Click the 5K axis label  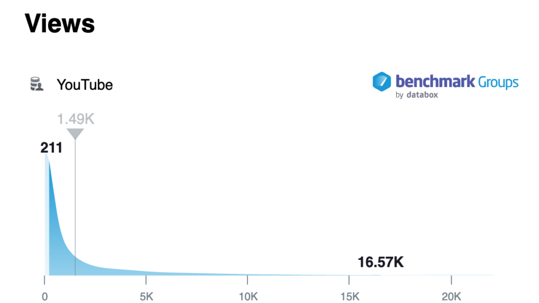[147, 297]
